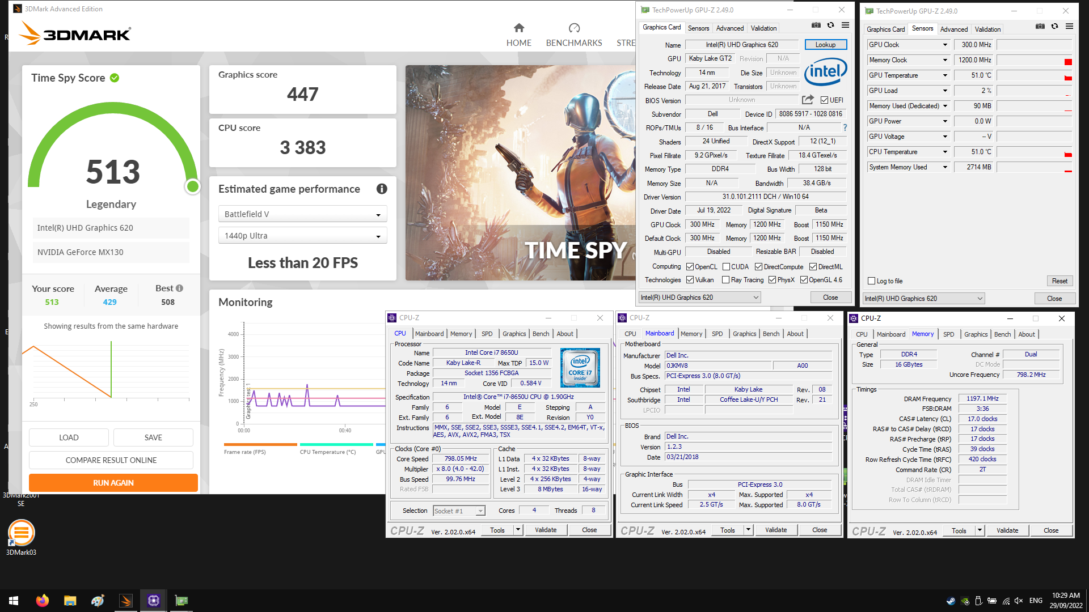Click the Lookup button in GPU-Z
The width and height of the screenshot is (1089, 612).
[825, 45]
